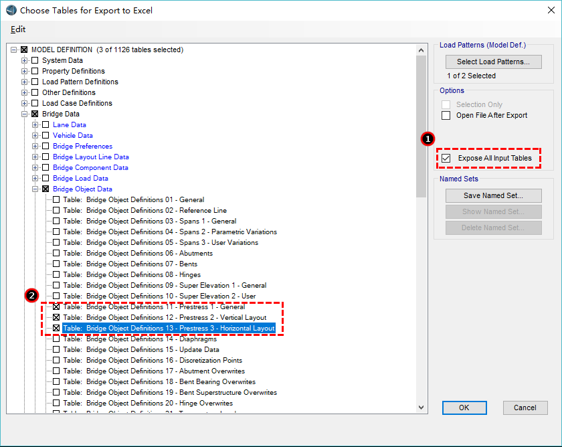The width and height of the screenshot is (562, 447).
Task: Toggle the Prestress 1 - General table checkbox
Action: point(56,306)
